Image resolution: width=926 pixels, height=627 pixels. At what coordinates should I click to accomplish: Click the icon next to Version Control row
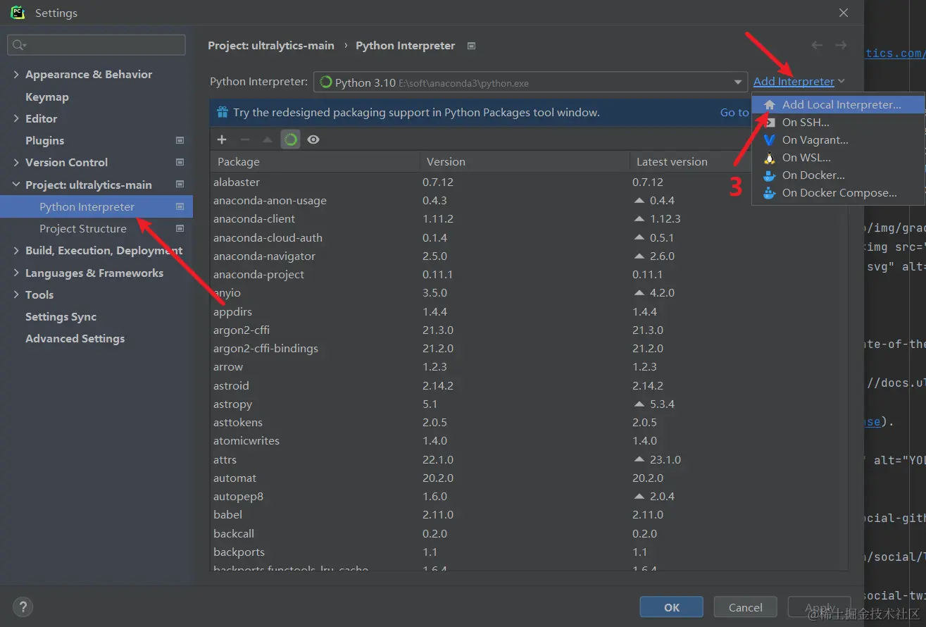coord(180,162)
